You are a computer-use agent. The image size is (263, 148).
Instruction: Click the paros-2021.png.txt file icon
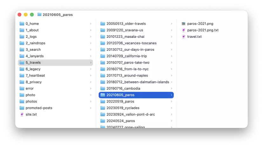(x=184, y=30)
